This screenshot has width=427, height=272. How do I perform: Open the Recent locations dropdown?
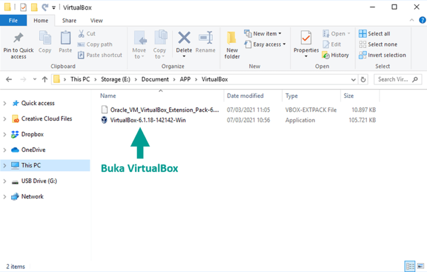(x=34, y=80)
